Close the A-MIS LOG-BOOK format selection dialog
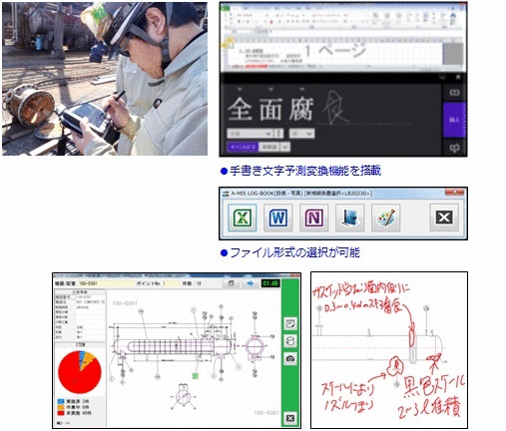506x431 pixels. coord(444,217)
